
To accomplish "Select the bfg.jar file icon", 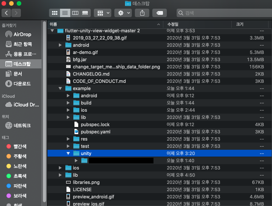I will pos(68,60).
